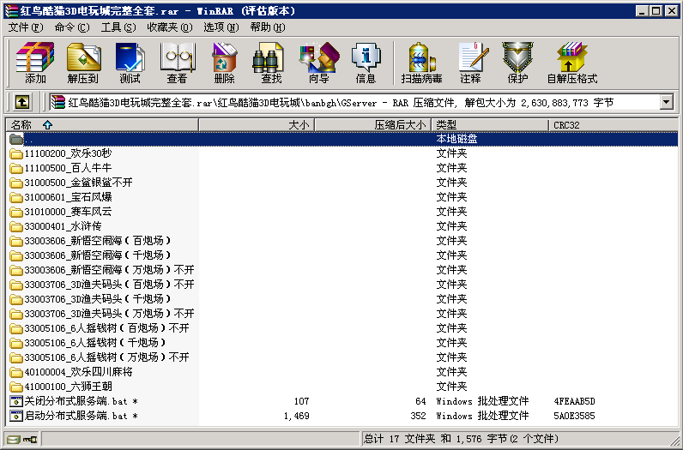Image resolution: width=683 pixels, height=450 pixels.
Task: Sort by 压缩后大小 column header
Action: click(400, 125)
